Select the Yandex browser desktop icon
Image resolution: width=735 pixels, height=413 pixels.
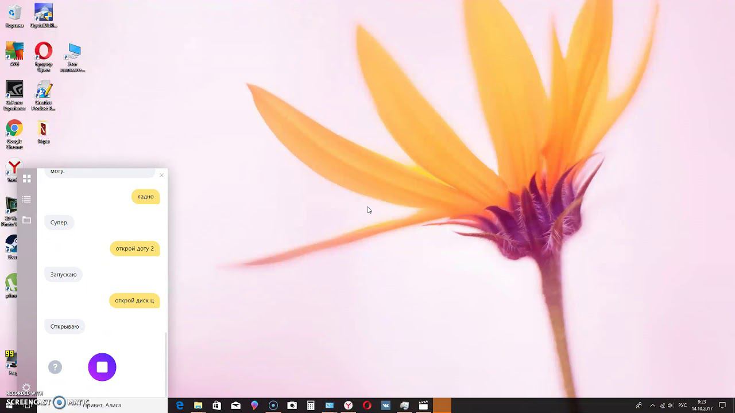(x=13, y=171)
